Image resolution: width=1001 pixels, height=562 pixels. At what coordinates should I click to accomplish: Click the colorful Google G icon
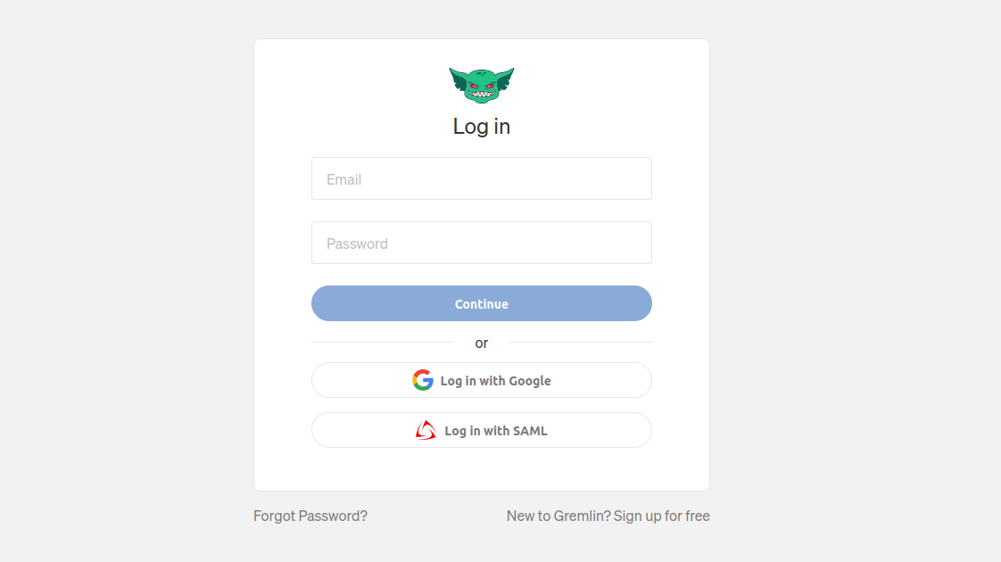(423, 380)
